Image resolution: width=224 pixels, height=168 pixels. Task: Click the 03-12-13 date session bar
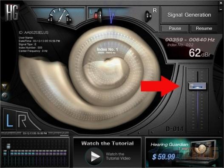35,133
